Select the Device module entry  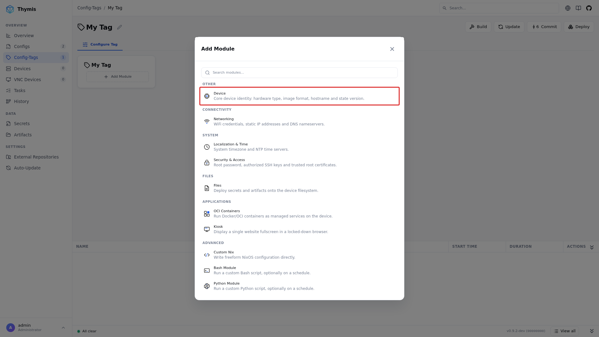pyautogui.click(x=299, y=96)
